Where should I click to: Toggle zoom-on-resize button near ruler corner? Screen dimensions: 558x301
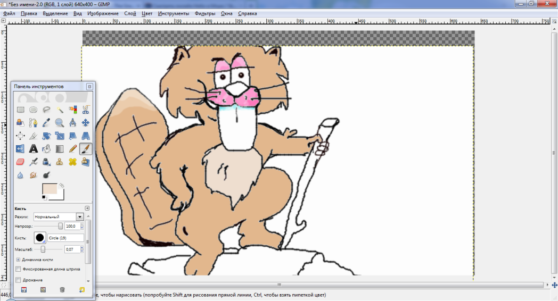[x=554, y=21]
